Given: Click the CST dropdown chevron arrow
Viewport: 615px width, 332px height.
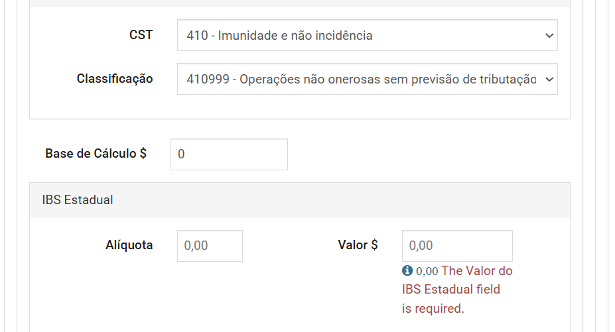Looking at the screenshot, I should coord(549,36).
